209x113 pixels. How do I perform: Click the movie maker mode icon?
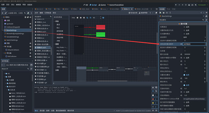pos(196,5)
